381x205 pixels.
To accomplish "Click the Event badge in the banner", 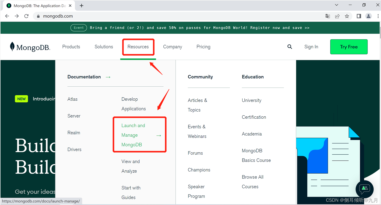I will tap(79, 28).
